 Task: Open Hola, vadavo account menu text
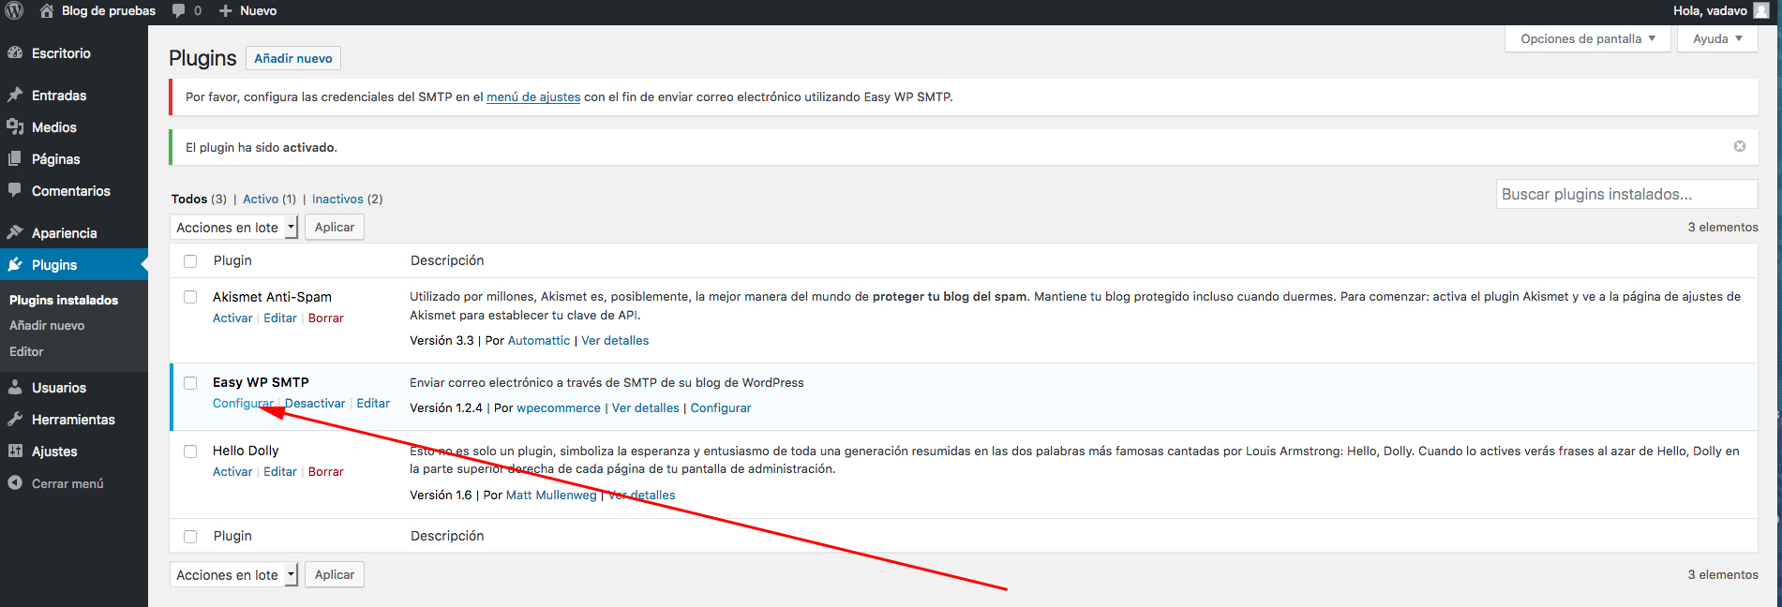[1710, 11]
